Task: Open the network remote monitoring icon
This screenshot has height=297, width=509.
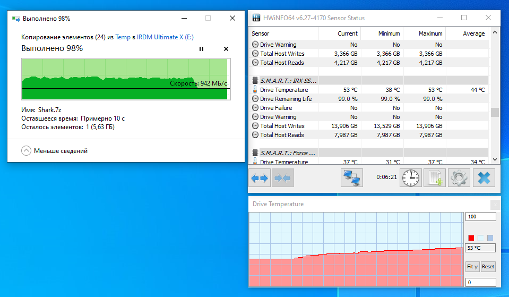Action: 351,178
